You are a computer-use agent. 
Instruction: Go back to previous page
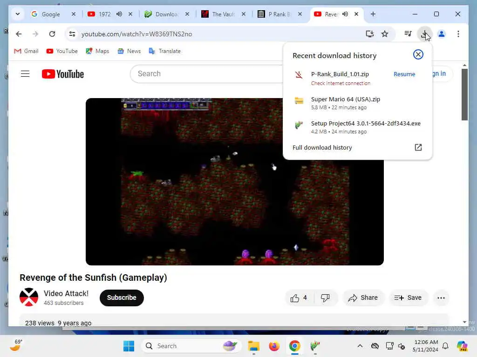tap(19, 33)
